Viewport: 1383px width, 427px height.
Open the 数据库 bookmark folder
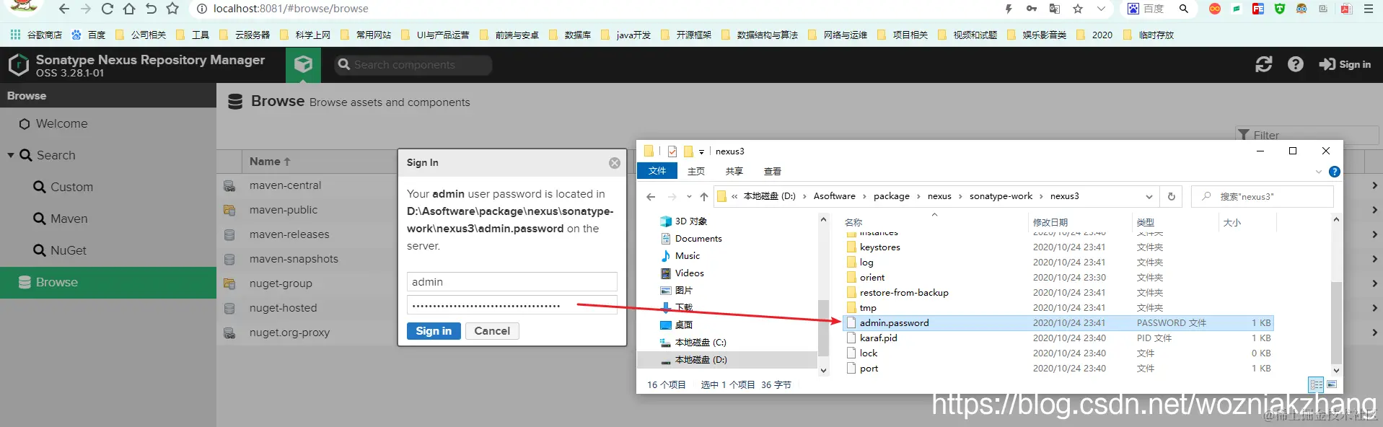[x=571, y=35]
